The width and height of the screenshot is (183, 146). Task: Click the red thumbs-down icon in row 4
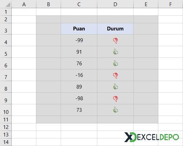pos(115,41)
